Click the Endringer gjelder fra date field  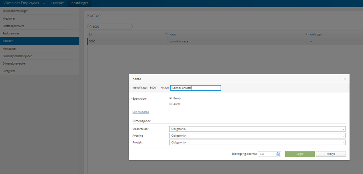point(267,154)
